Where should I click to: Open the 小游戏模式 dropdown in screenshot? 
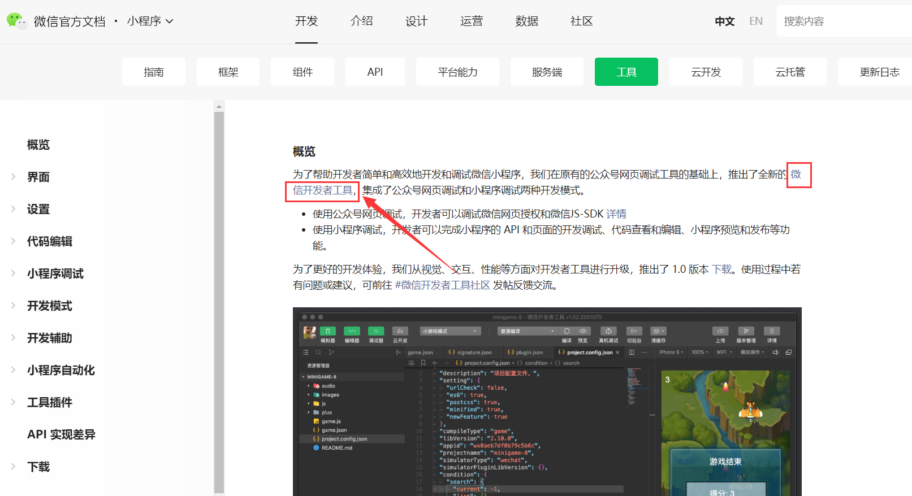click(450, 332)
